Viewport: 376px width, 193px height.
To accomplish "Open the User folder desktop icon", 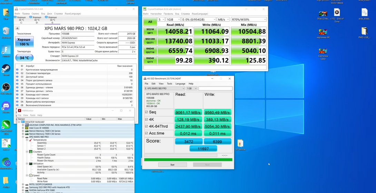I will click(x=6, y=13).
